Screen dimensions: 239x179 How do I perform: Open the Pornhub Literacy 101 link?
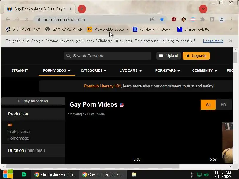coord(102,86)
